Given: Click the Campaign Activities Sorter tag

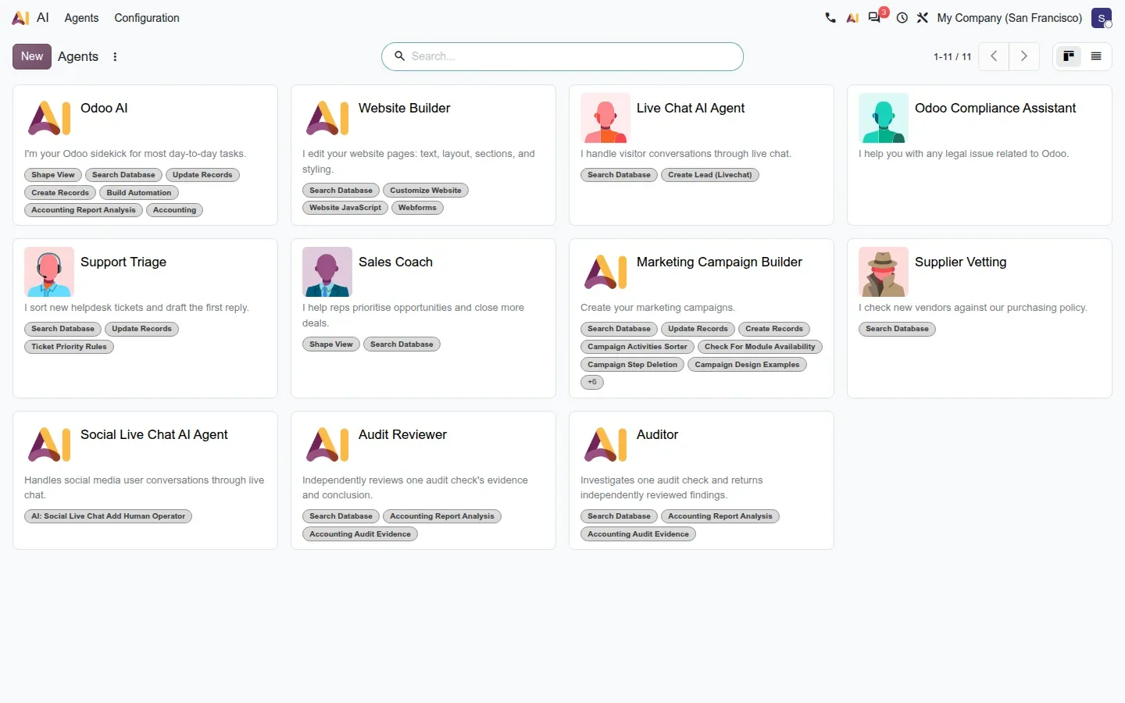Looking at the screenshot, I should (x=637, y=347).
